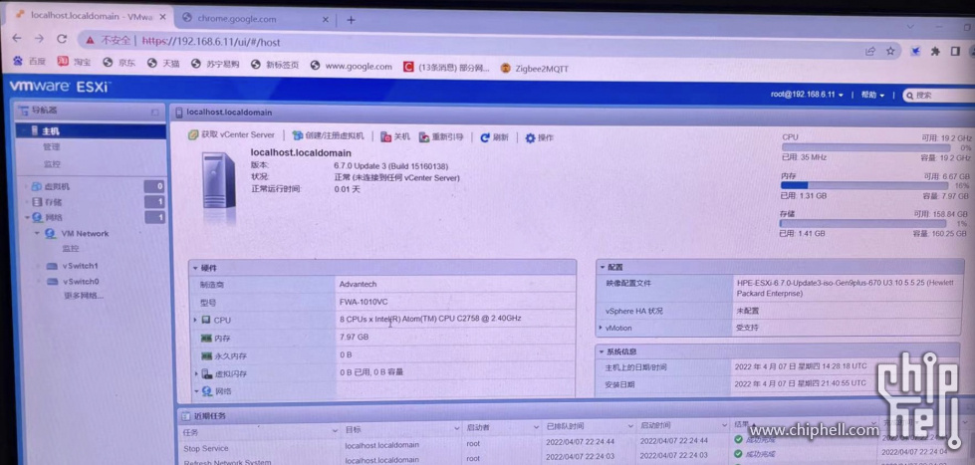
Task: Open the 百度 bookmark
Action: [x=29, y=62]
